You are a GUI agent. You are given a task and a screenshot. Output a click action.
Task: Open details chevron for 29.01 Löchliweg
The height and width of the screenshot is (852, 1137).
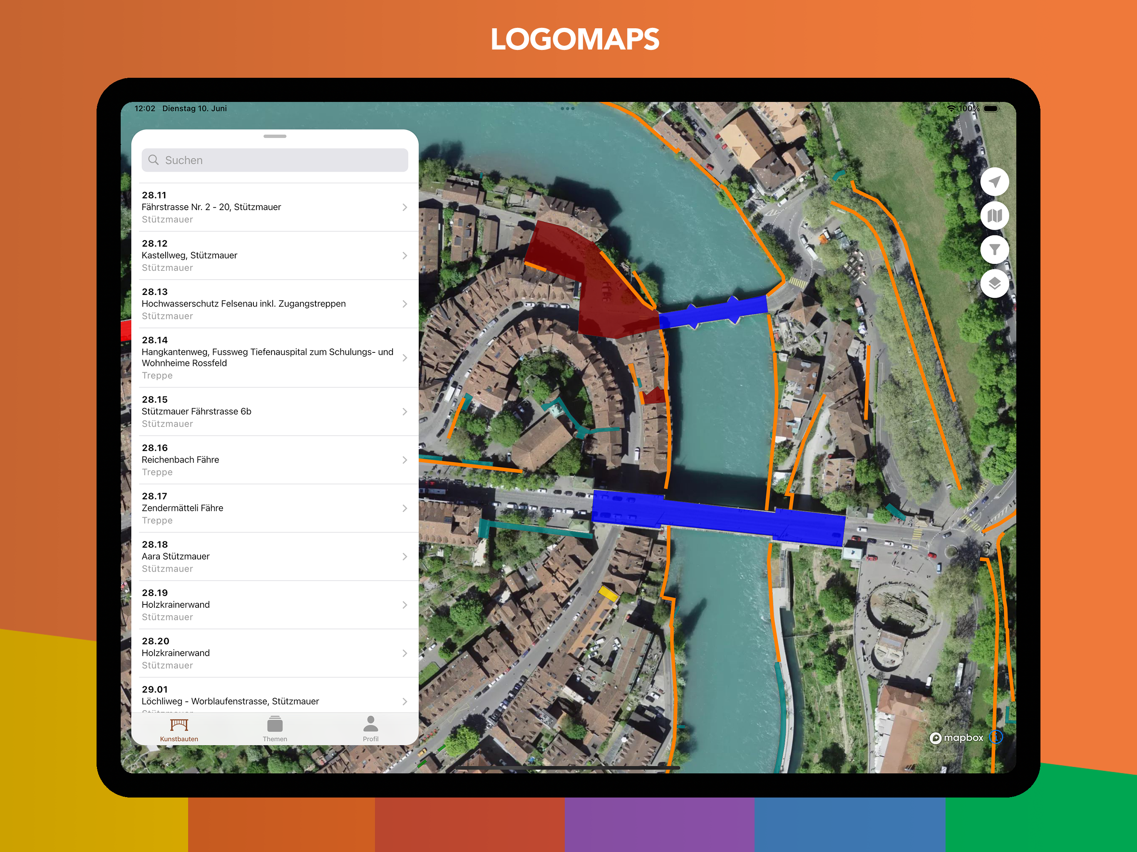point(405,701)
